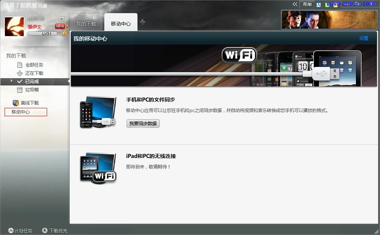This screenshot has height=235, width=380.
Task: Expand the 已完成 tree arrow
Action: click(x=12, y=81)
